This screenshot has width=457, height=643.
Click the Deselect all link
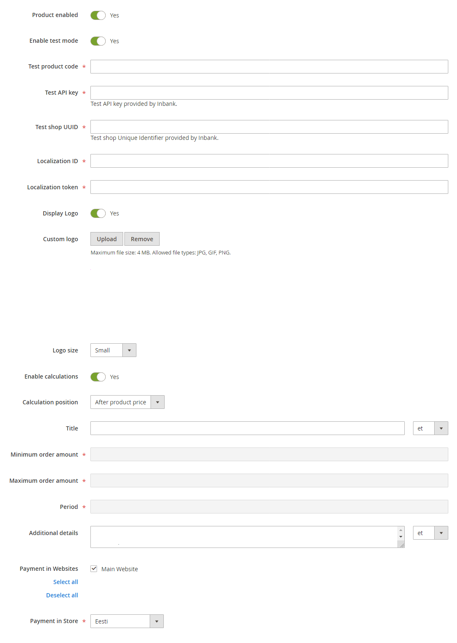pos(62,595)
